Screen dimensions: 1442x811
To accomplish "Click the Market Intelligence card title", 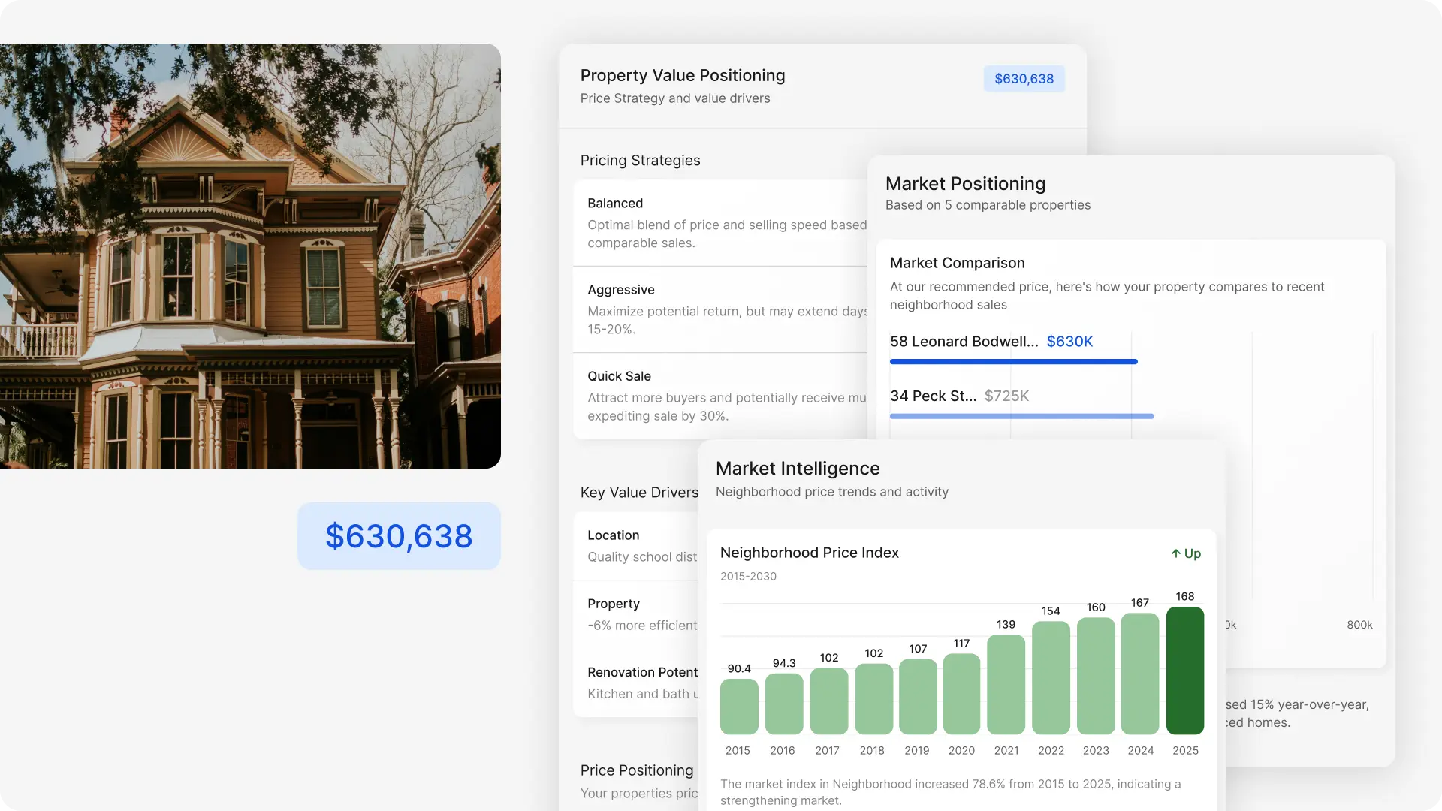I will [798, 469].
